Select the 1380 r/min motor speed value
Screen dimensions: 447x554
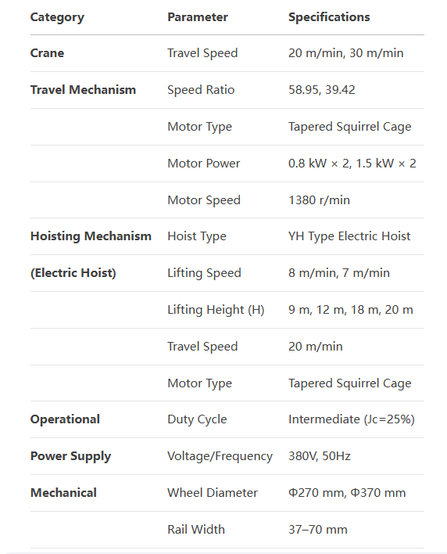pyautogui.click(x=319, y=200)
